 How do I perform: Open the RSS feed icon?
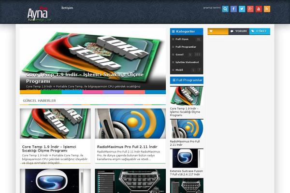click(x=267, y=9)
